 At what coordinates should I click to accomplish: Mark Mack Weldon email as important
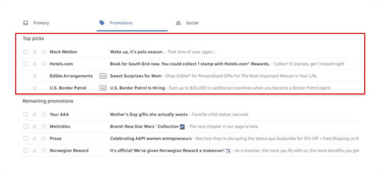[x=44, y=52]
